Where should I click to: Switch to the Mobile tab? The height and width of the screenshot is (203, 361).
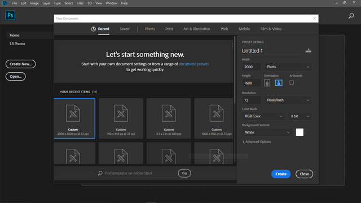pos(244,29)
